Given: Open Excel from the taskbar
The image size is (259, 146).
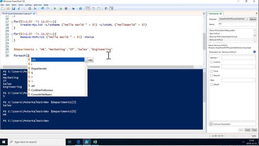Looking at the screenshot, I should tap(95, 142).
